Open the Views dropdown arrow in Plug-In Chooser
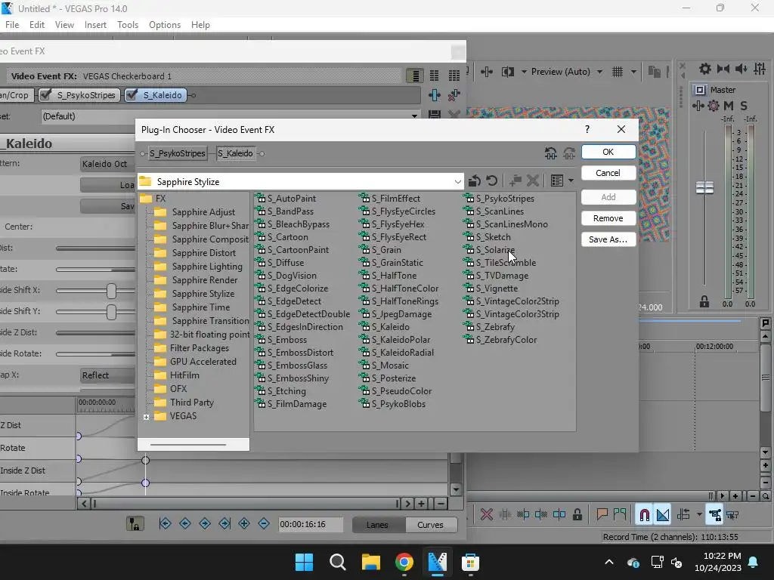The image size is (774, 580). 571,181
